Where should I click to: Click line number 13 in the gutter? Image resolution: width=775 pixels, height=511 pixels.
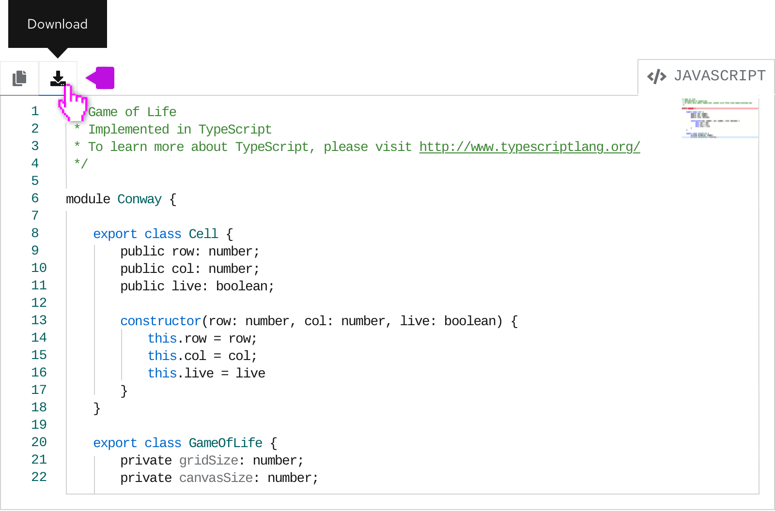pyautogui.click(x=39, y=320)
